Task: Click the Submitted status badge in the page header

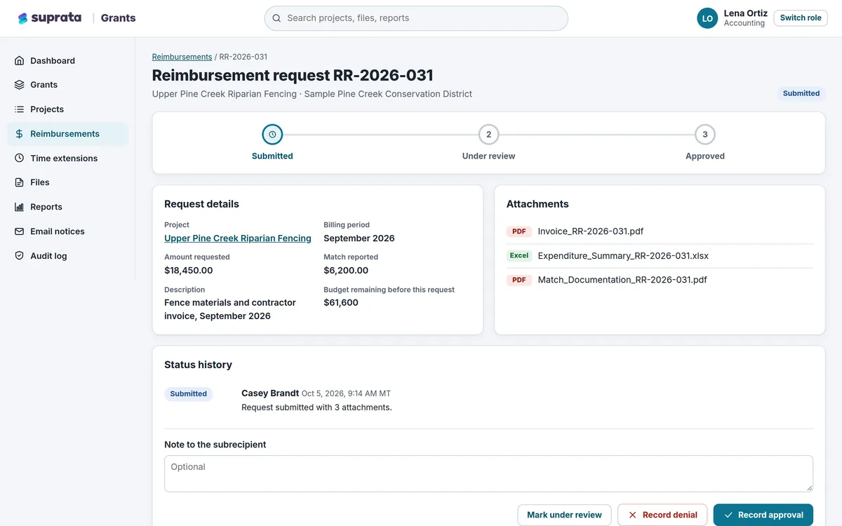Action: coord(801,93)
